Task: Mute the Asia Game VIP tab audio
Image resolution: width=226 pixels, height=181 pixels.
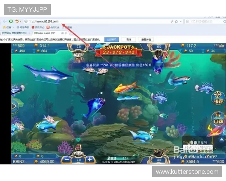Action: pos(62,33)
